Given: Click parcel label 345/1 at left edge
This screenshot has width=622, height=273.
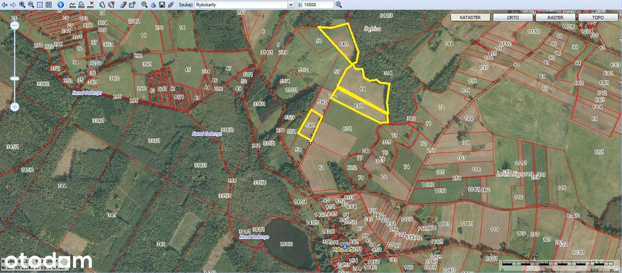Looking at the screenshot, I should click(x=12, y=146).
